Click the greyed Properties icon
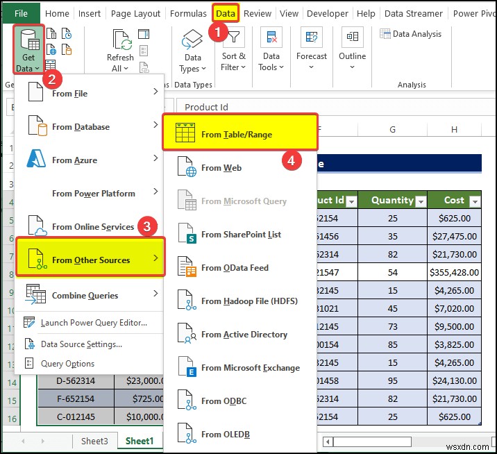Screen dimensions: 497x454 [144, 51]
